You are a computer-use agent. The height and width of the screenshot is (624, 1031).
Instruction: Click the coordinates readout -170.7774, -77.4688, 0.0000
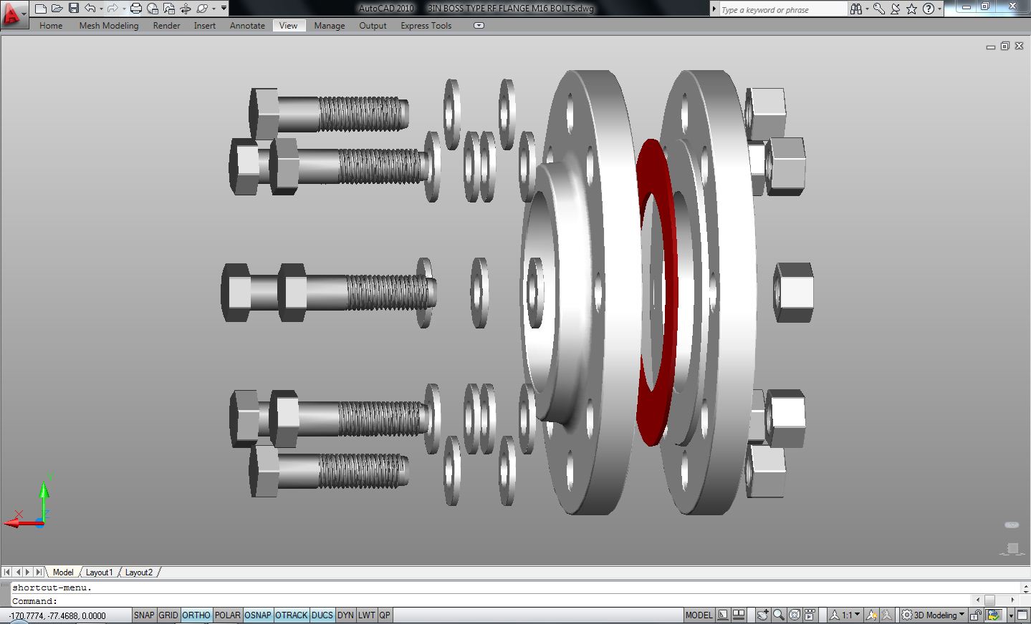tap(57, 615)
